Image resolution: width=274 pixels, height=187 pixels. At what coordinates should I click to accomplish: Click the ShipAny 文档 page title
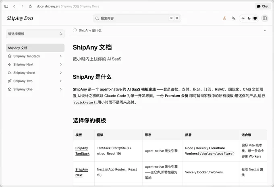point(92,47)
